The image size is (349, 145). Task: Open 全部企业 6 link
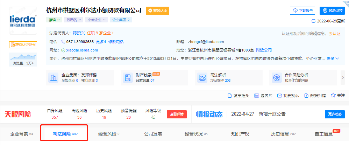coord(70,80)
